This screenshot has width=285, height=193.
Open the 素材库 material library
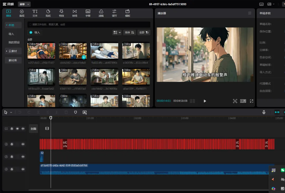point(13,60)
